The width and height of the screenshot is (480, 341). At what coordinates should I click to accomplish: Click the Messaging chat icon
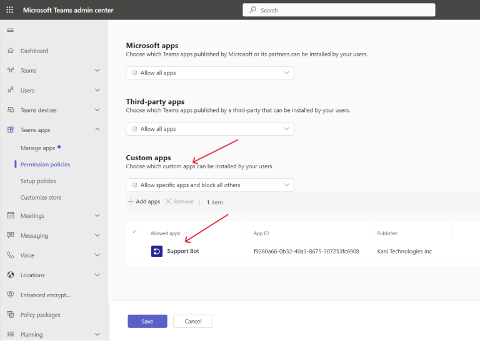pyautogui.click(x=11, y=235)
